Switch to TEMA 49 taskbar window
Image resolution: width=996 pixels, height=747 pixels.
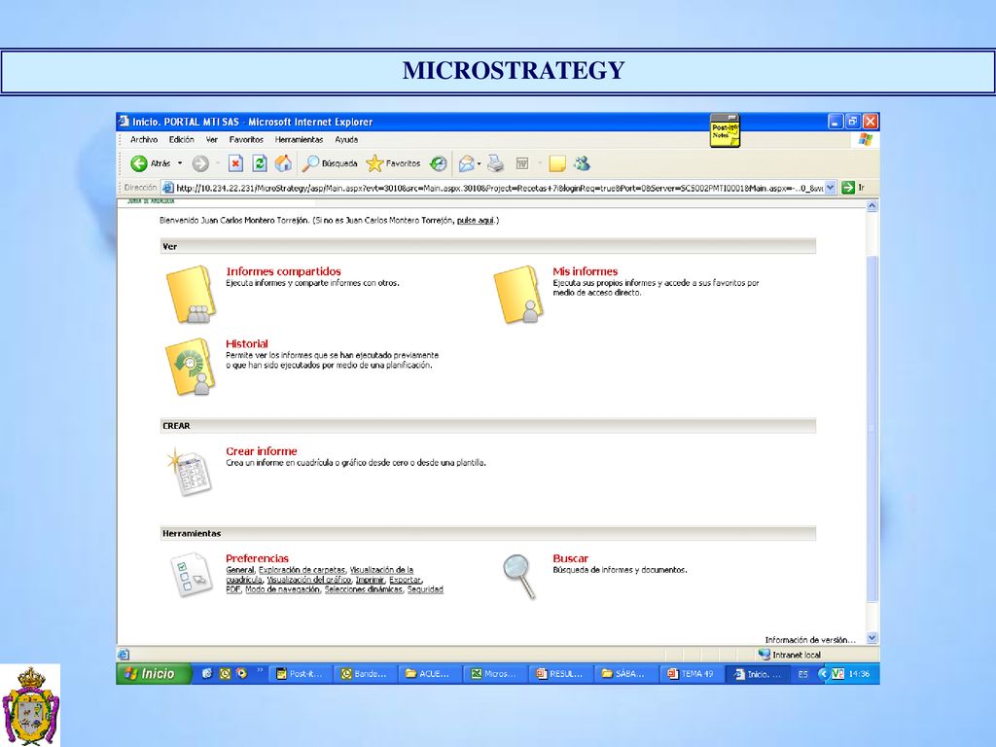(692, 674)
